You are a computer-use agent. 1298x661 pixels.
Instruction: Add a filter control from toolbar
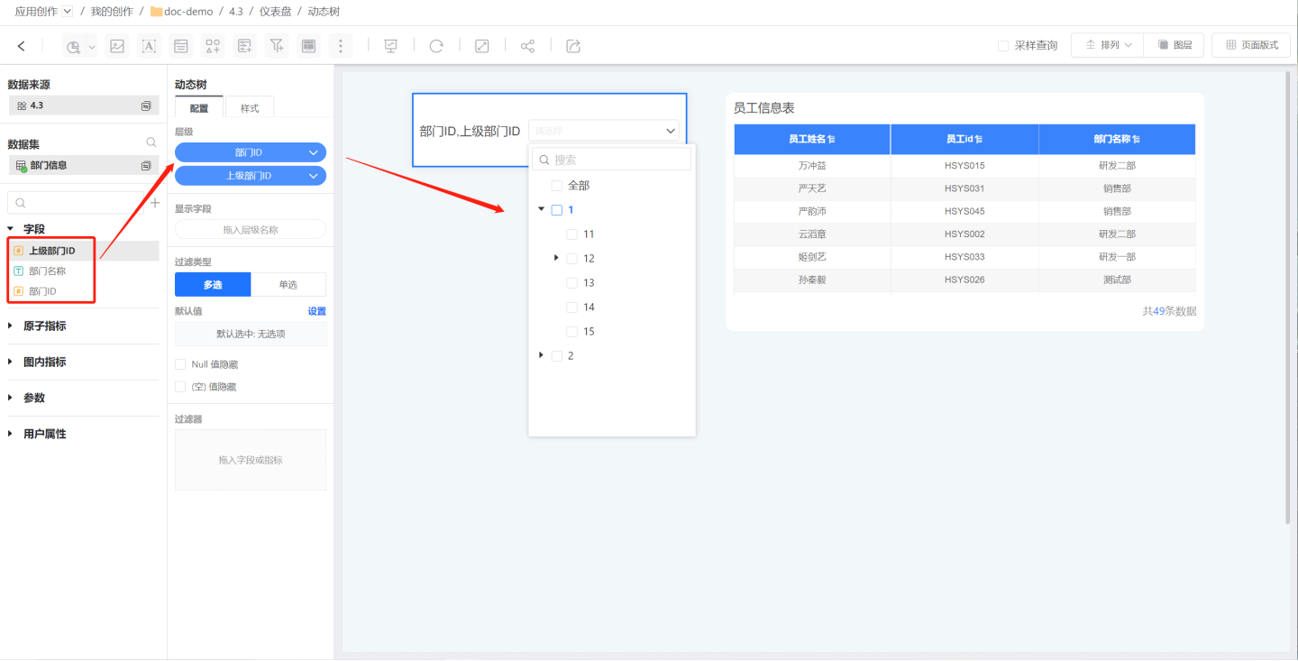pyautogui.click(x=277, y=46)
